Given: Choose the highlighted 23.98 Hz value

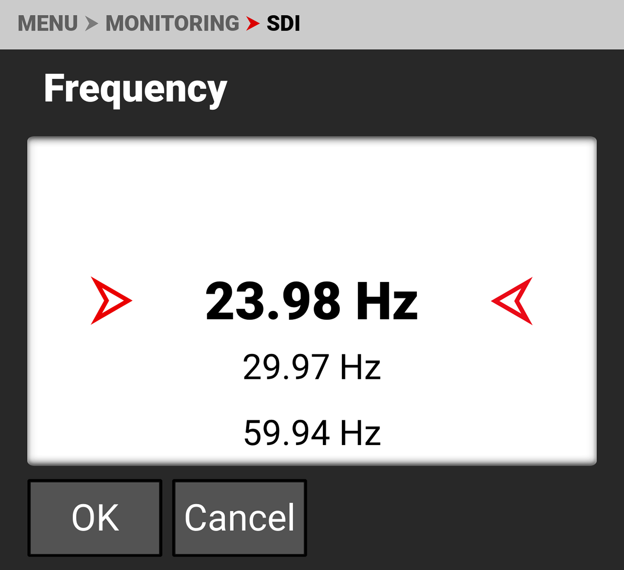Looking at the screenshot, I should point(312,301).
